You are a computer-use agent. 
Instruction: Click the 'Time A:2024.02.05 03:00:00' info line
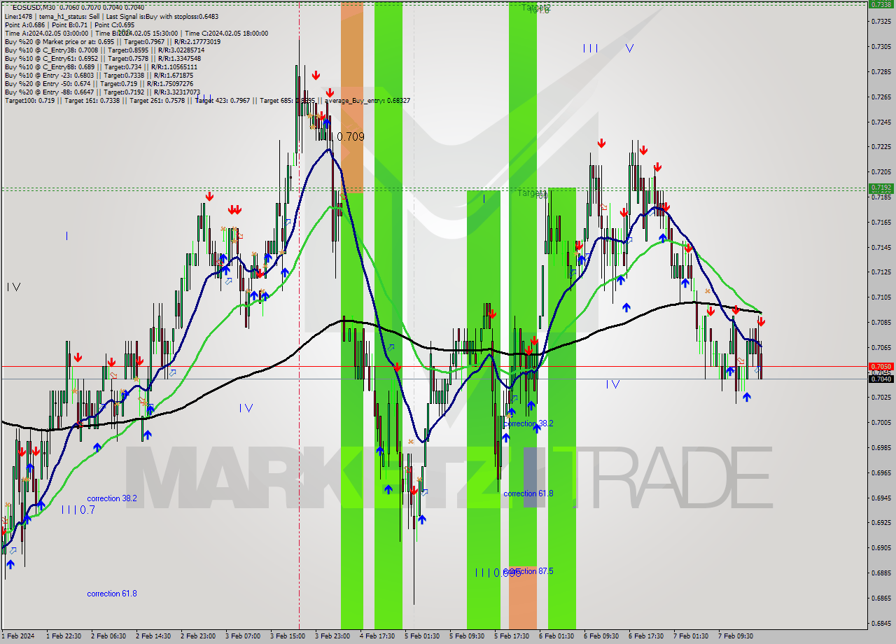tap(136, 33)
